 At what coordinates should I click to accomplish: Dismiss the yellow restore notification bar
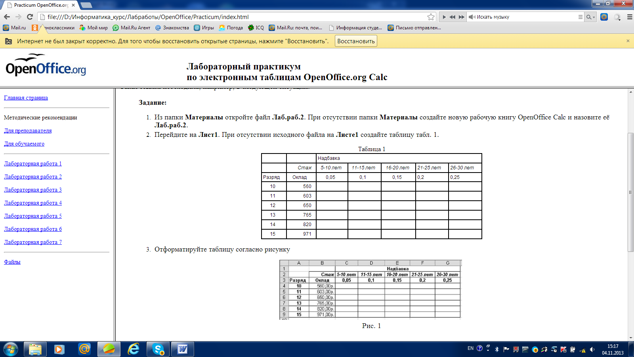point(628,41)
